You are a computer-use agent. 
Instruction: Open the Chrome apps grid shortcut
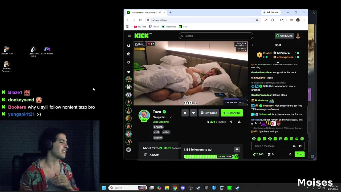(x=127, y=27)
